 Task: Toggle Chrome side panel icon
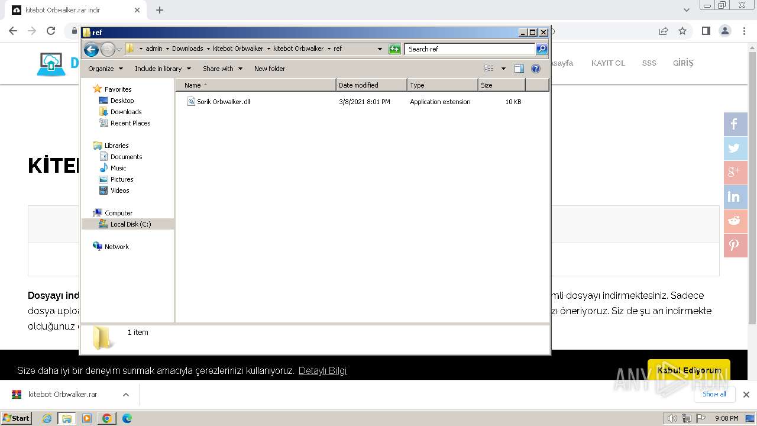point(706,31)
